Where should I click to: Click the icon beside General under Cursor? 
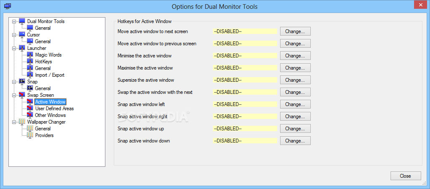[30, 41]
